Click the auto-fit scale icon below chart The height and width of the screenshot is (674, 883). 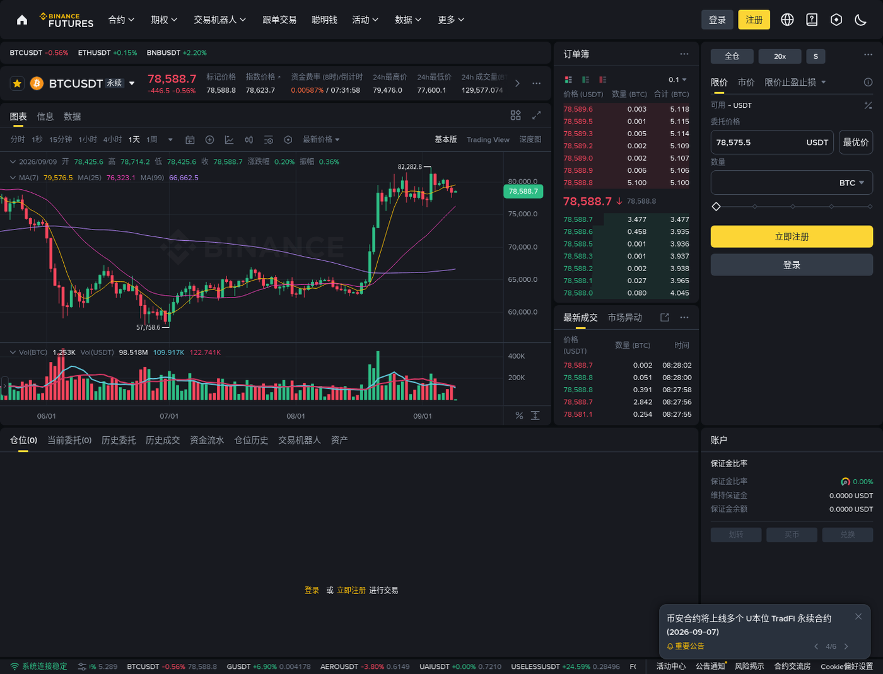(535, 415)
